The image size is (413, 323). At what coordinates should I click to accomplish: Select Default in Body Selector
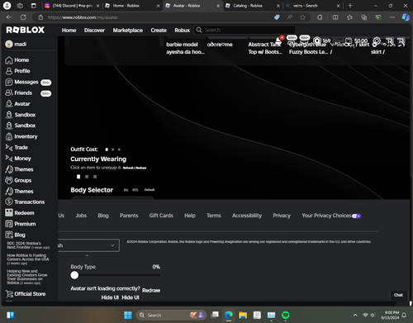pos(150,190)
